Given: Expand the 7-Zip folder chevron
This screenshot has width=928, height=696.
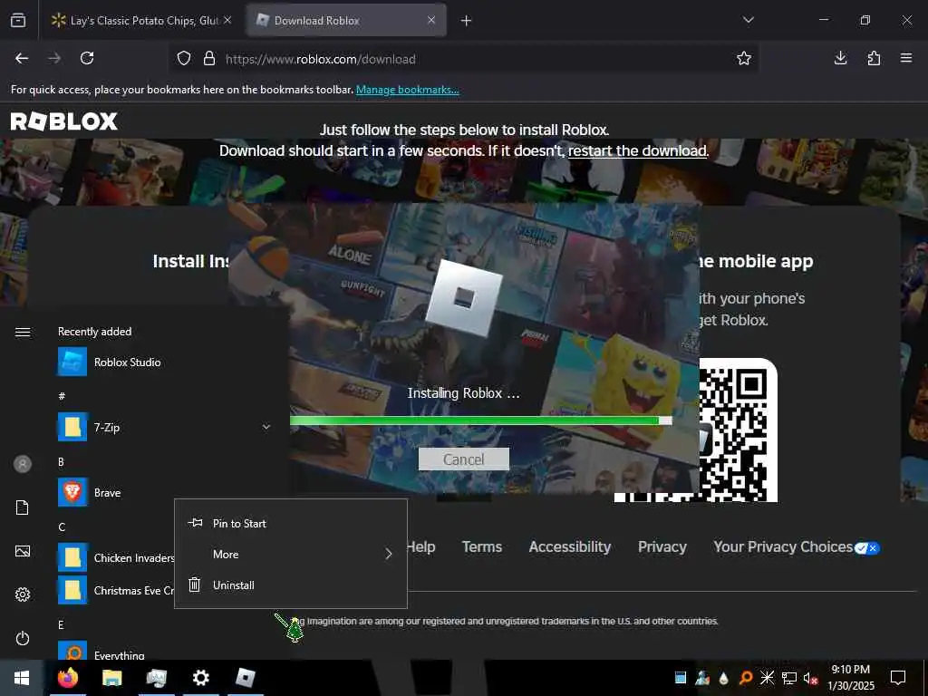Looking at the screenshot, I should point(266,427).
